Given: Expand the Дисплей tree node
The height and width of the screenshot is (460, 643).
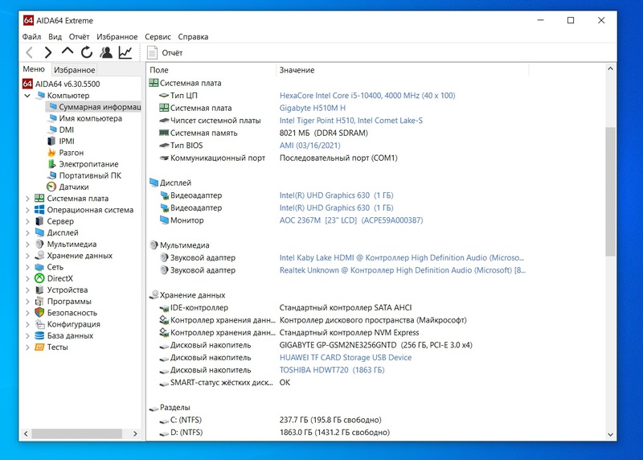Looking at the screenshot, I should coord(27,232).
